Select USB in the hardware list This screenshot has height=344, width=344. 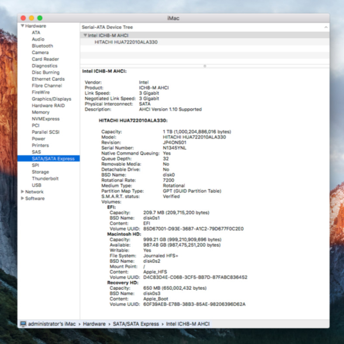pyautogui.click(x=37, y=185)
